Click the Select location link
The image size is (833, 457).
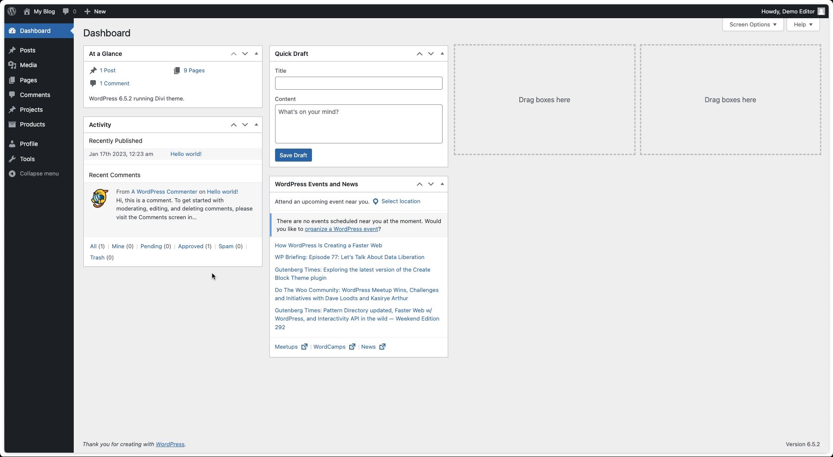tap(400, 201)
